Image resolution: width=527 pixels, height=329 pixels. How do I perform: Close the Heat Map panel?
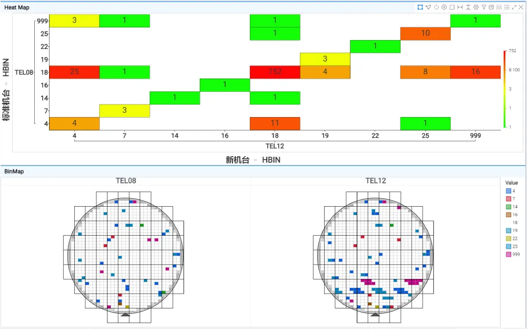pyautogui.click(x=521, y=7)
